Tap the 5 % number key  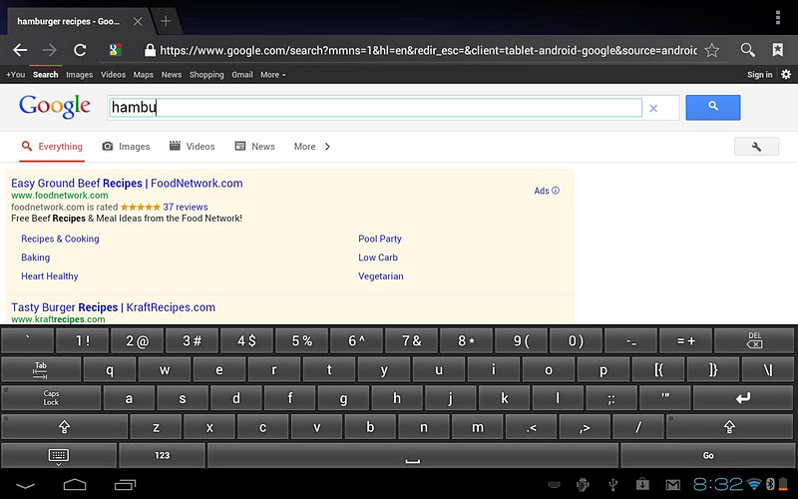(x=301, y=340)
